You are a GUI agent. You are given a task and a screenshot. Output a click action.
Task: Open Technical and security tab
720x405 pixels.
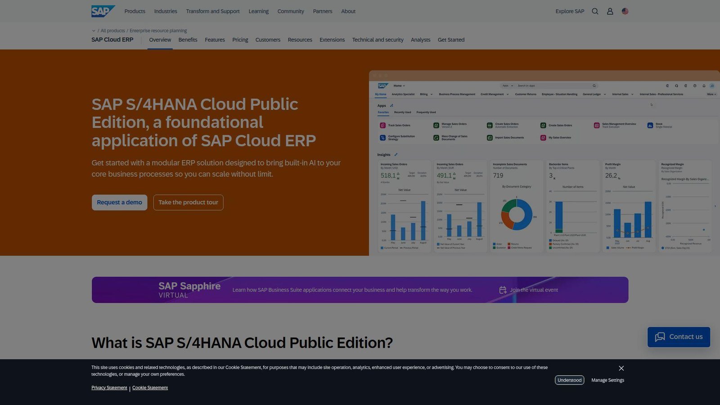pyautogui.click(x=378, y=40)
